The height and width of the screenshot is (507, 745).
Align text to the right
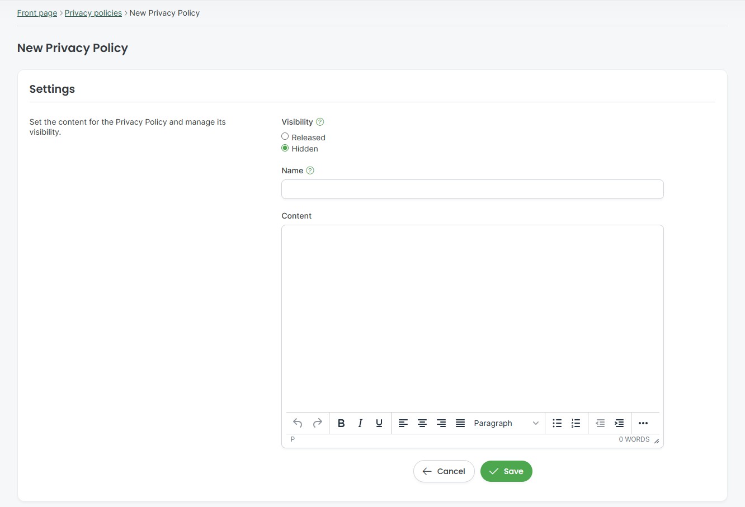[x=441, y=423]
